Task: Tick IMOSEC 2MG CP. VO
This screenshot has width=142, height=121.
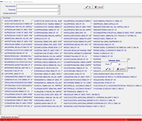Action: click(x=62, y=47)
